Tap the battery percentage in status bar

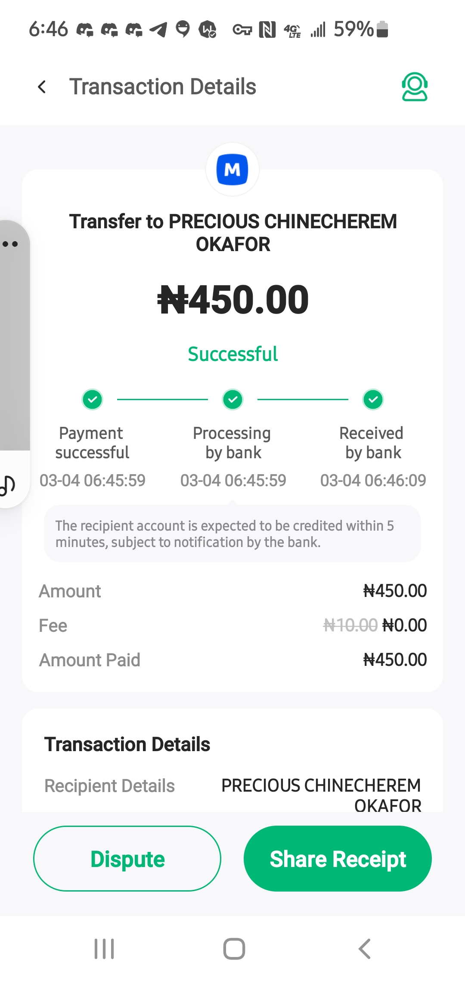point(353,29)
